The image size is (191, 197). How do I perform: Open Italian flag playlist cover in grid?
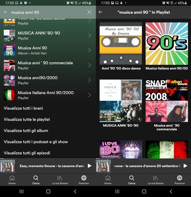click(167, 149)
